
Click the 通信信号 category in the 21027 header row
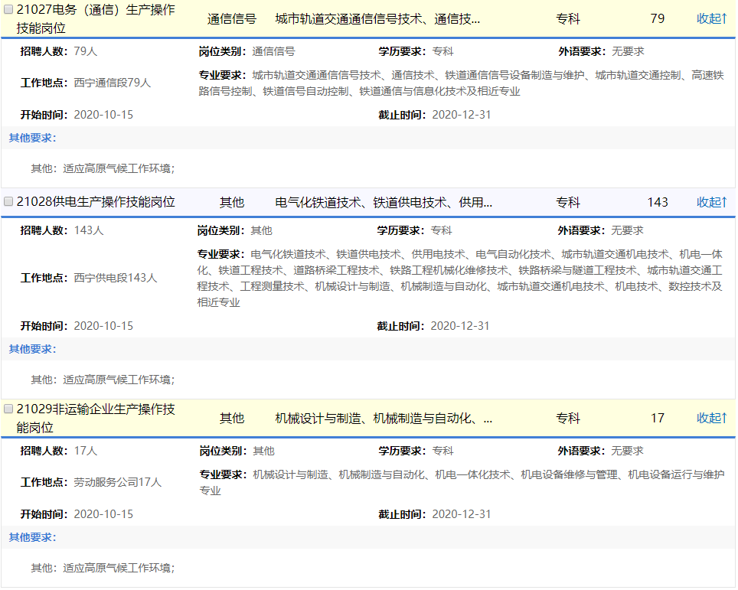(x=232, y=18)
